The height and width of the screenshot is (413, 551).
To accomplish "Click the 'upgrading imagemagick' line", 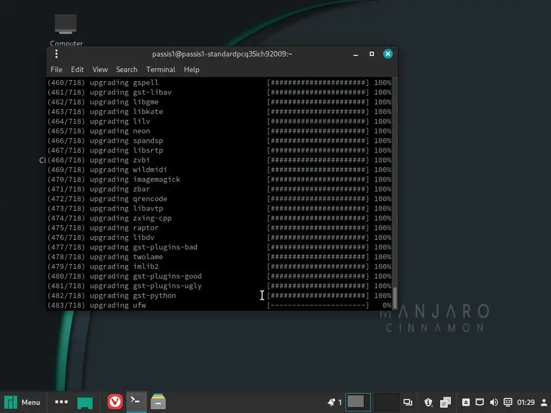I will 220,180.
